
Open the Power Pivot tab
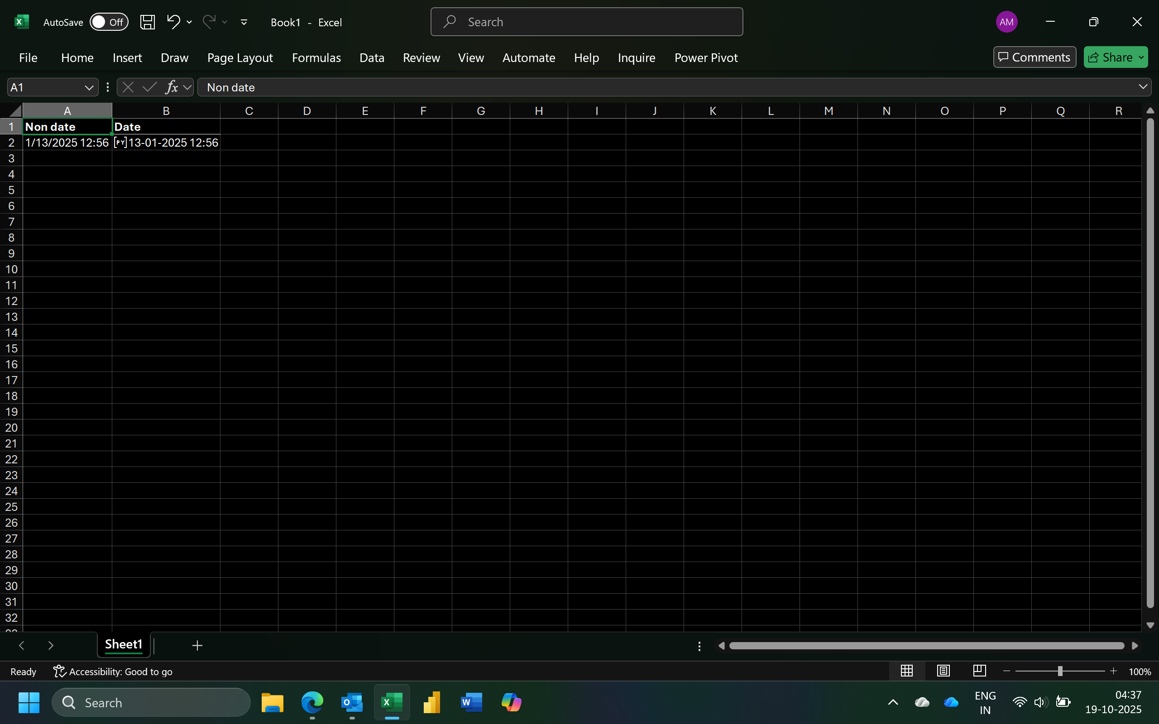tap(705, 57)
